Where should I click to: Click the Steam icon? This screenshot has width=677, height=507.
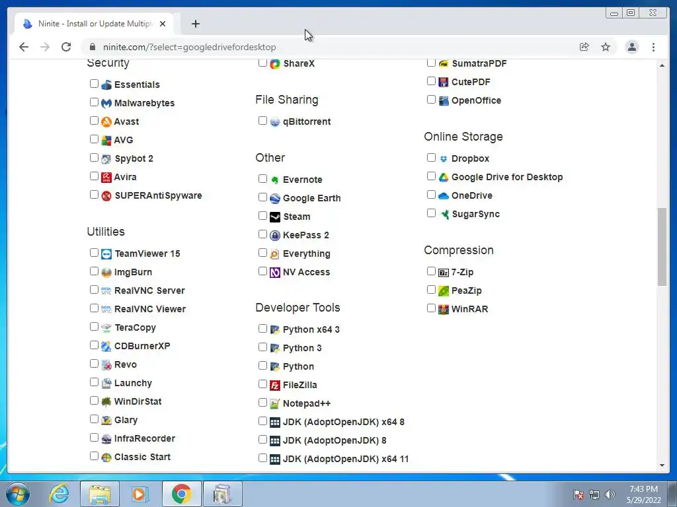[x=275, y=217]
